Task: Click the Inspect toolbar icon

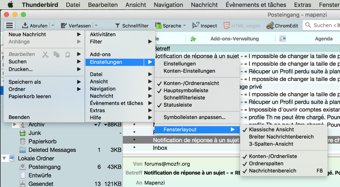Action: tap(195, 25)
